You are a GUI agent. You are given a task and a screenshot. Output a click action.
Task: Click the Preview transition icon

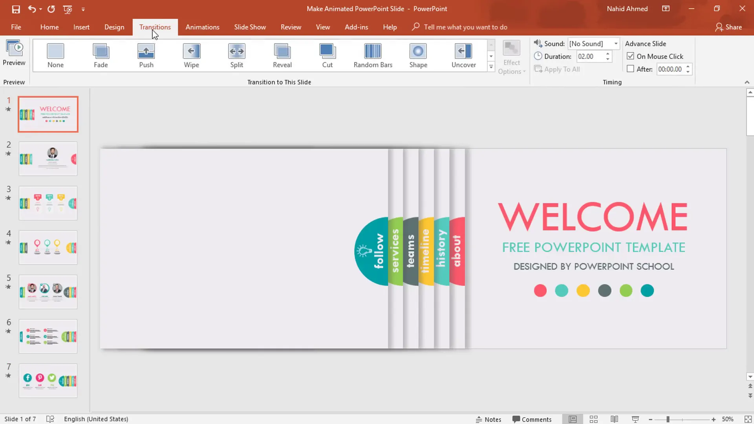(14, 53)
